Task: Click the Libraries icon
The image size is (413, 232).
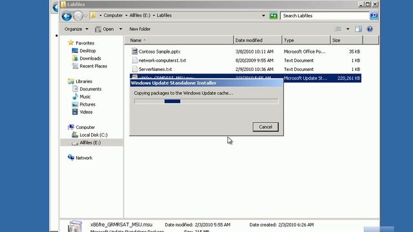Action: 70,81
